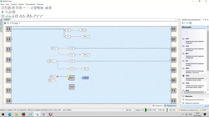Select the highlighted INT_6 variable block

tap(85, 78)
